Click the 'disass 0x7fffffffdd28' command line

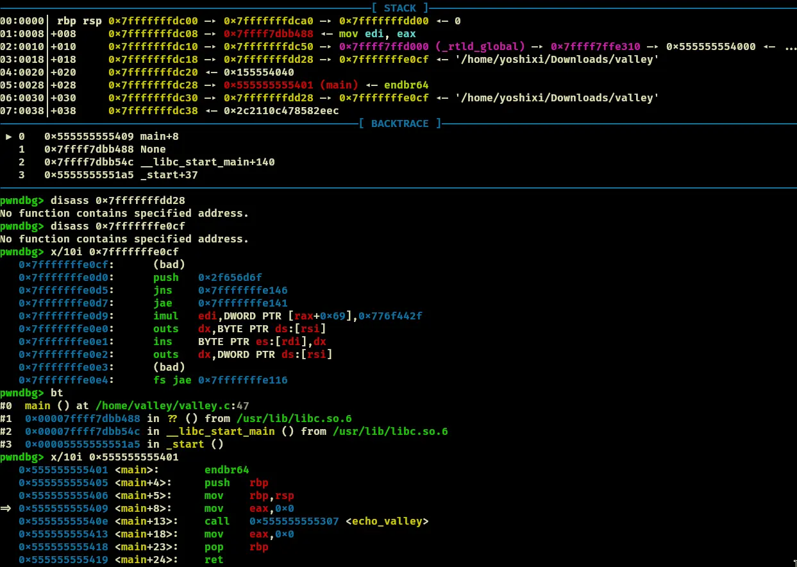click(117, 200)
